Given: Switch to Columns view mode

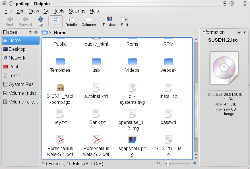Looking at the screenshot, I should pyautogui.click(x=89, y=21).
